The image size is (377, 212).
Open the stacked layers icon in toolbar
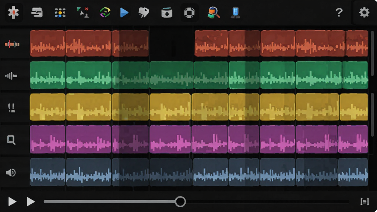click(x=37, y=13)
